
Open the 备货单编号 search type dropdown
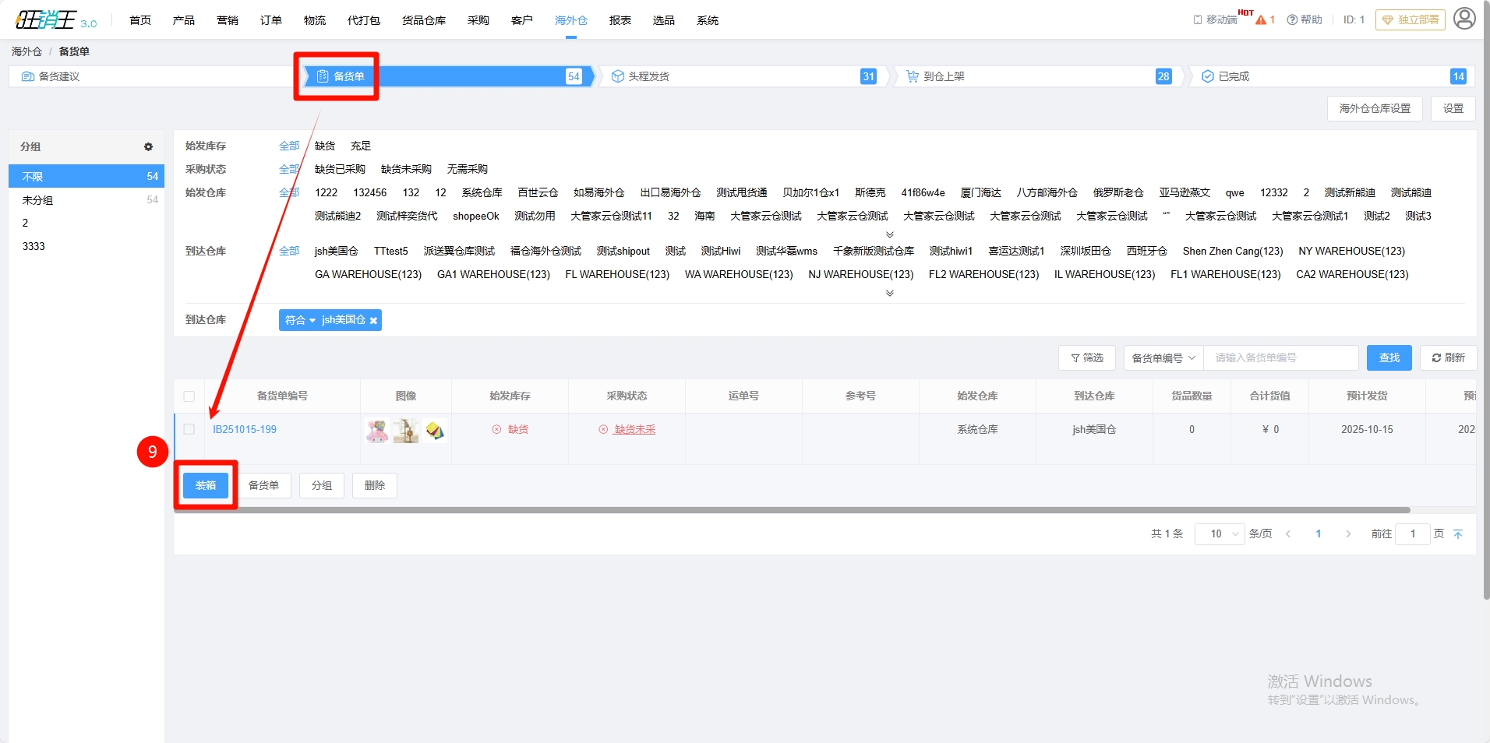tap(1163, 358)
